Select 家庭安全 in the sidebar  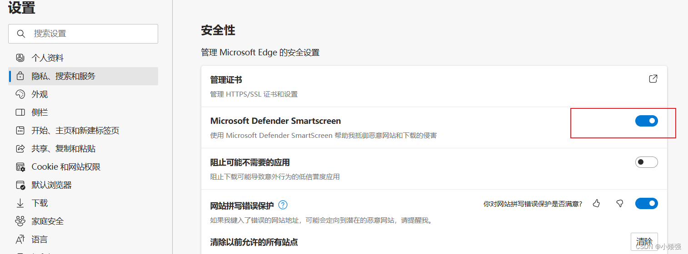tap(83, 221)
